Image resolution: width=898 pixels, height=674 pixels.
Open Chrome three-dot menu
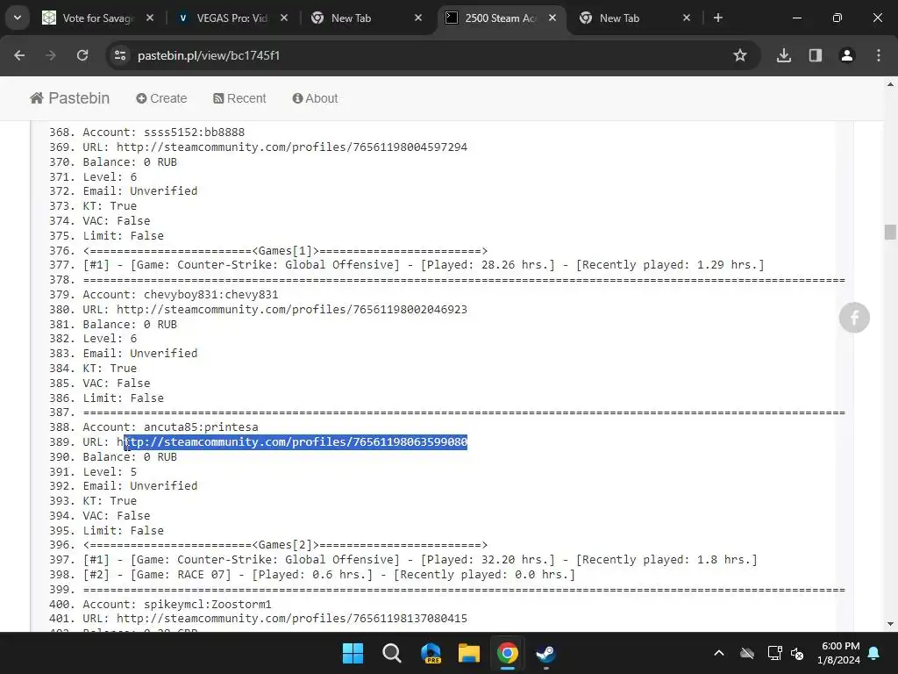point(879,55)
